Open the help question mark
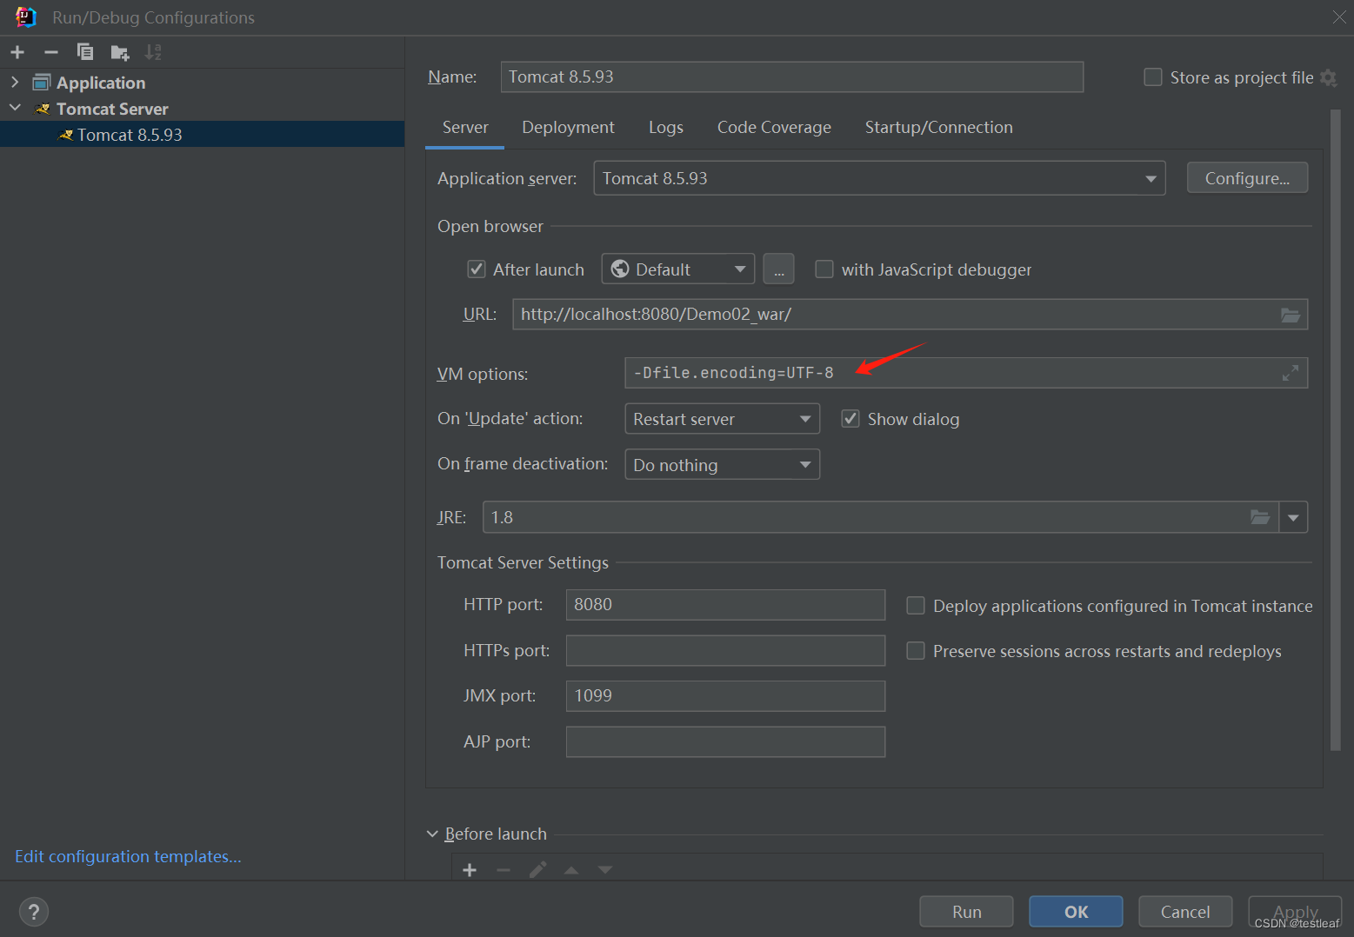Screen dimensions: 1354x937 pos(33,912)
